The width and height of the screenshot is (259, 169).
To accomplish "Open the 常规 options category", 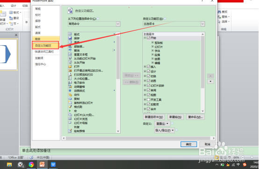I will point(38,9).
